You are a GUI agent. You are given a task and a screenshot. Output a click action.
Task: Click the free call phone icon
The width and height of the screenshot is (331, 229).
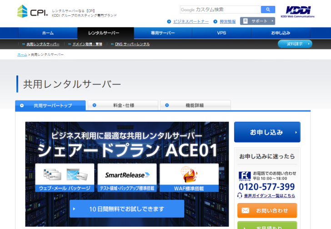pos(245,176)
